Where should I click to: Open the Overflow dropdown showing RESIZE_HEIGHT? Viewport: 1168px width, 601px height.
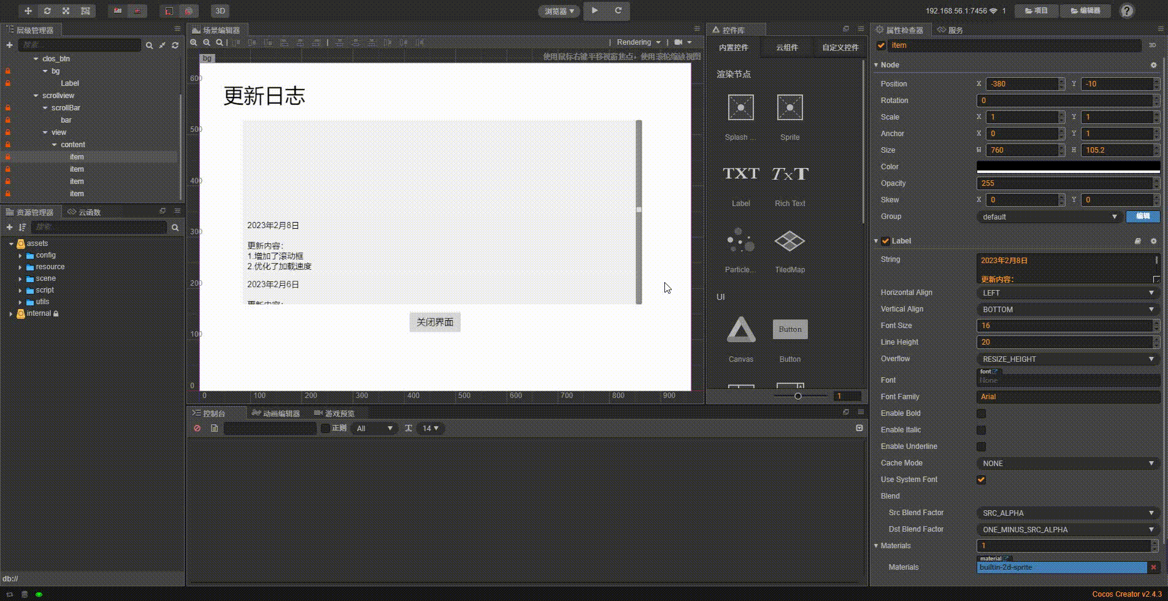[1067, 359]
